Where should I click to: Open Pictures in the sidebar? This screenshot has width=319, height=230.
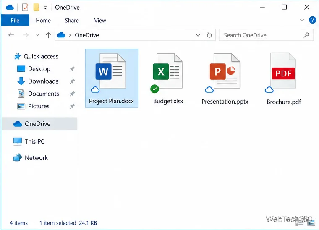click(33, 106)
